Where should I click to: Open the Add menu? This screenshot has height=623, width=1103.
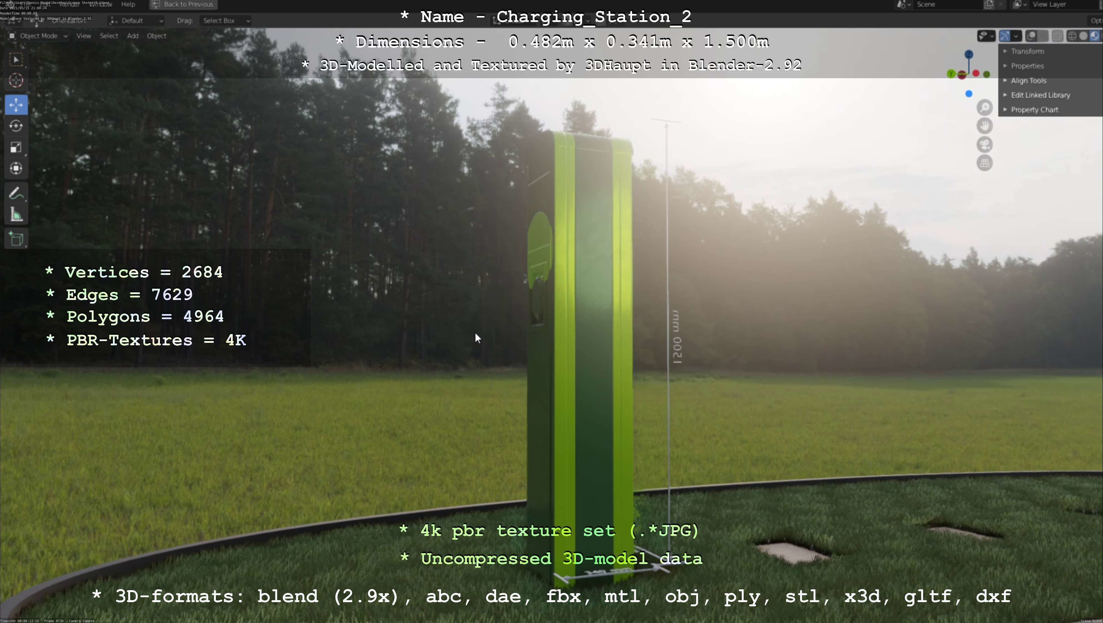132,36
